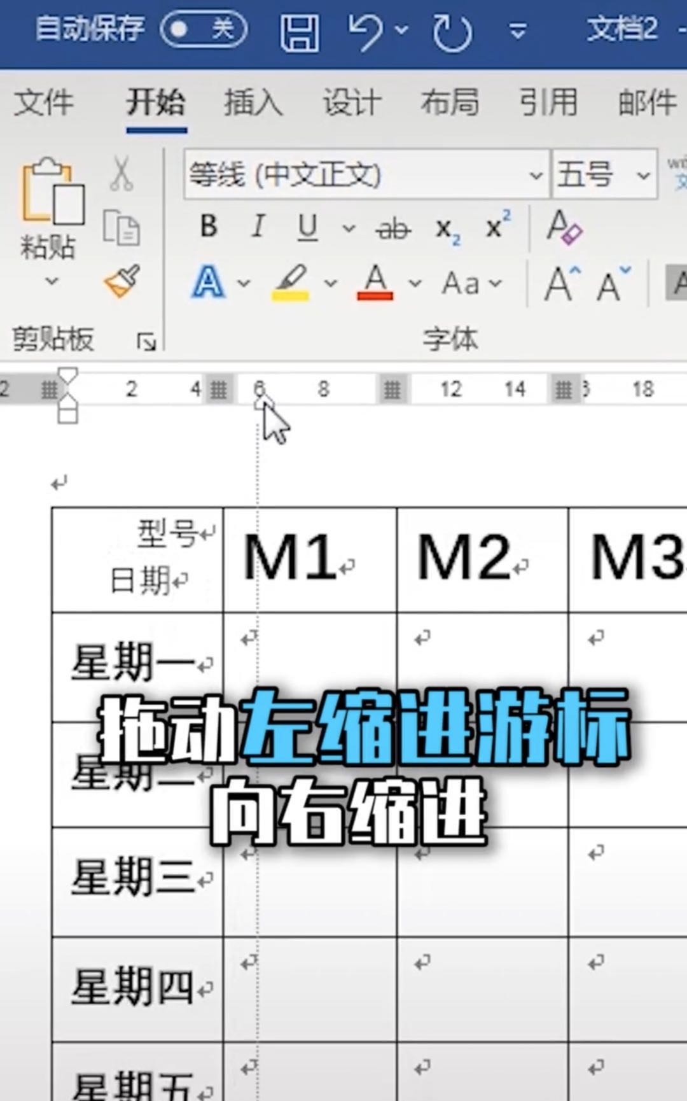The height and width of the screenshot is (1101, 687).
Task: Toggle Superscript formatting
Action: [x=498, y=224]
